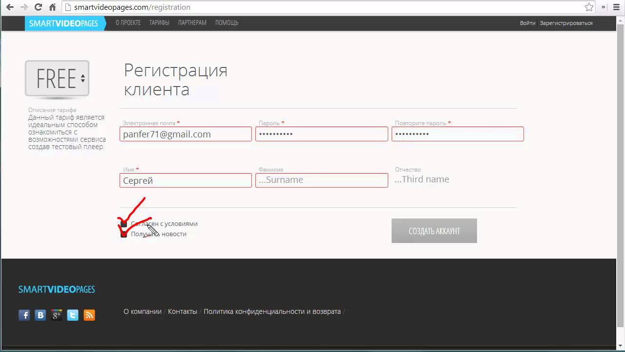Open the 'Контакты' footer link
Image resolution: width=625 pixels, height=352 pixels.
pyautogui.click(x=183, y=311)
